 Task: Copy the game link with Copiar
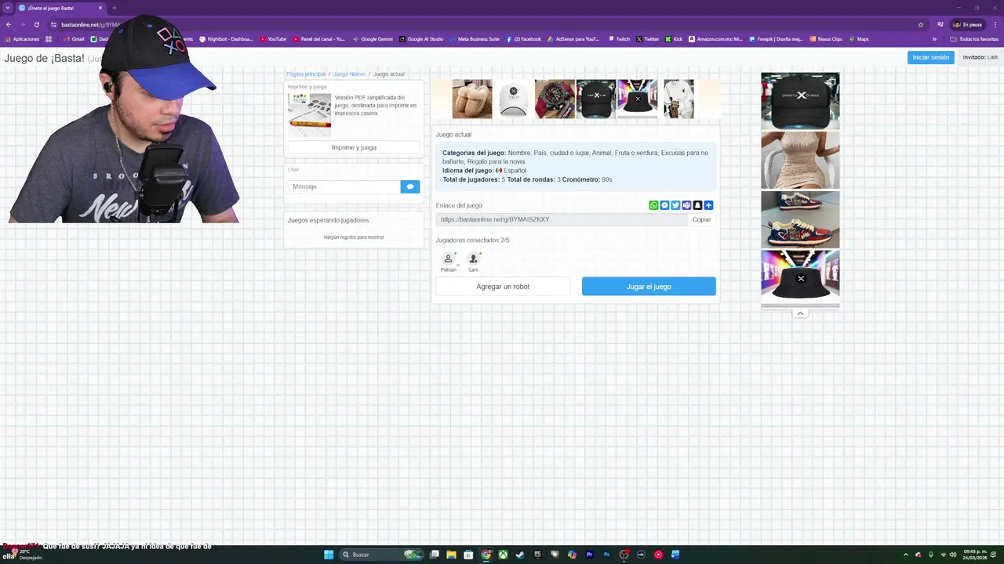click(x=701, y=219)
